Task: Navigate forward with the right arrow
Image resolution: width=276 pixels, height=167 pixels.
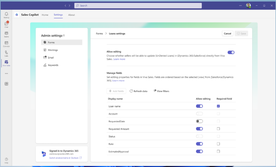Action: point(70,6)
